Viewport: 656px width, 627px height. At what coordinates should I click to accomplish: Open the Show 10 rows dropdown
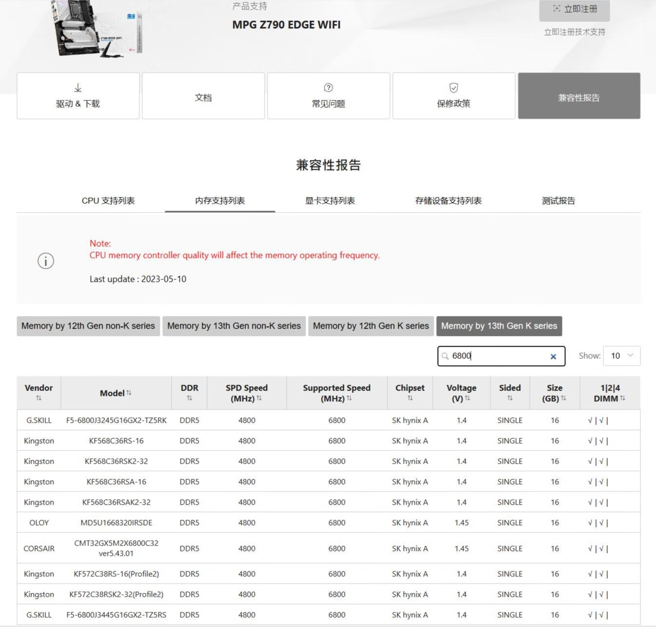pos(622,356)
